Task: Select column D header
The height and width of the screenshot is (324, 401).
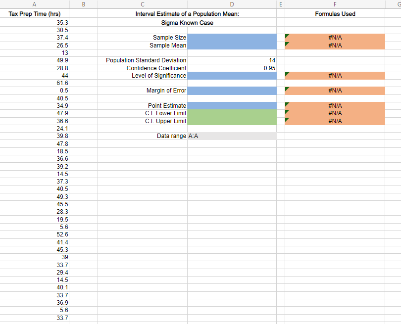Action: (232, 4)
